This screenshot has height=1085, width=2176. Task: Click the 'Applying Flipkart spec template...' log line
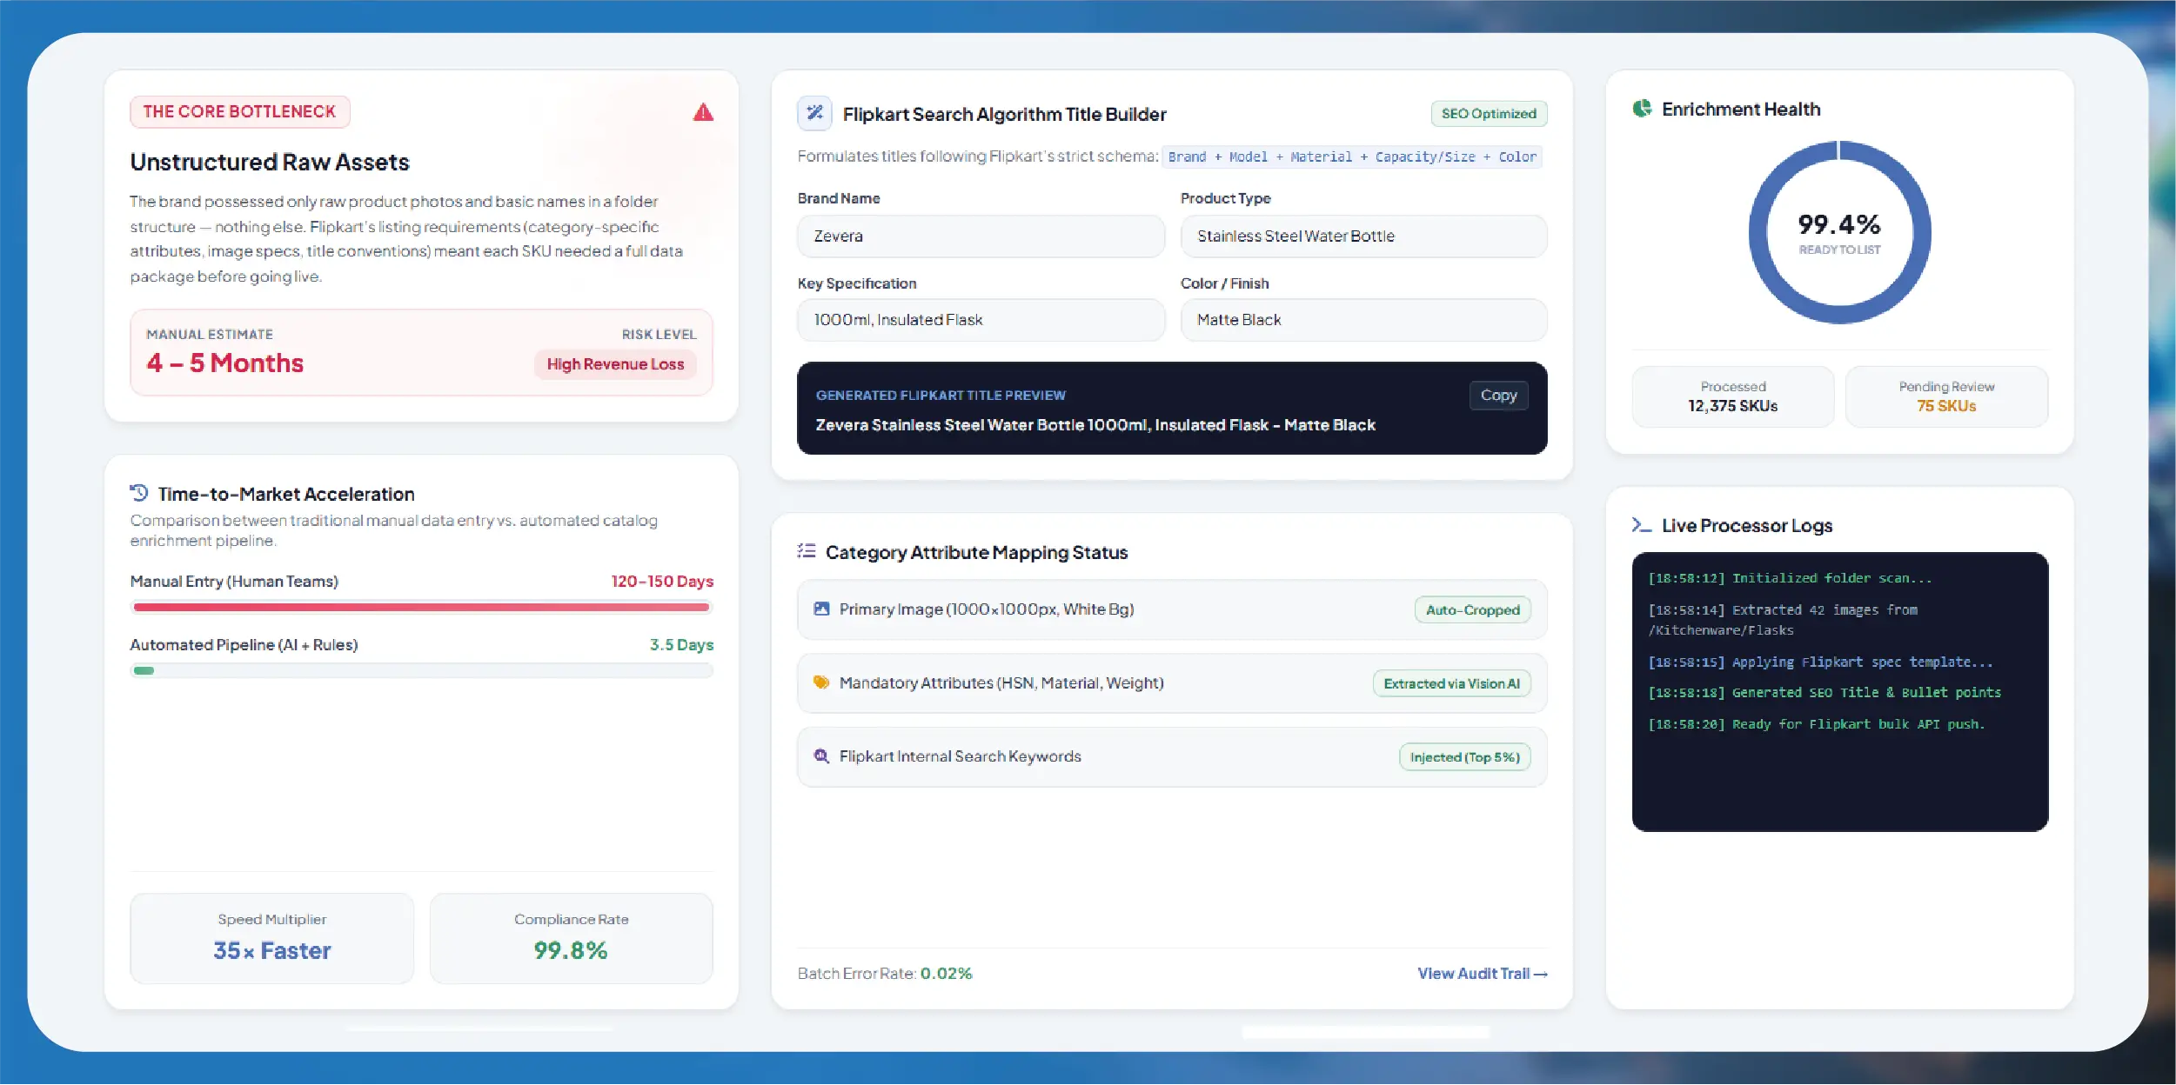pos(1820,662)
